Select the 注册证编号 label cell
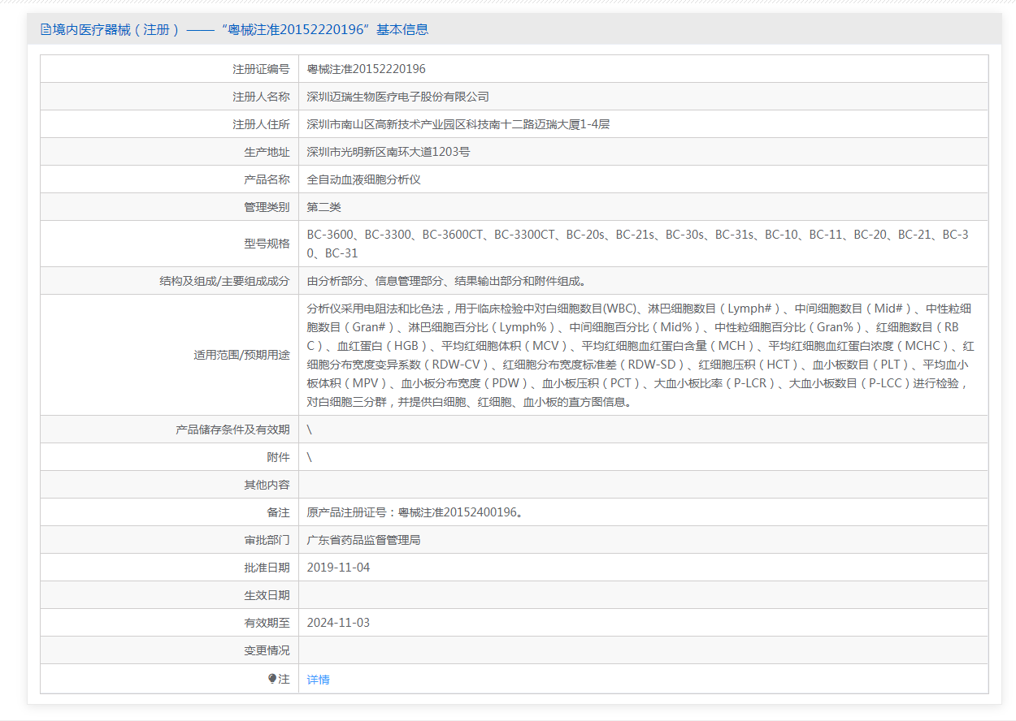 pyautogui.click(x=170, y=69)
